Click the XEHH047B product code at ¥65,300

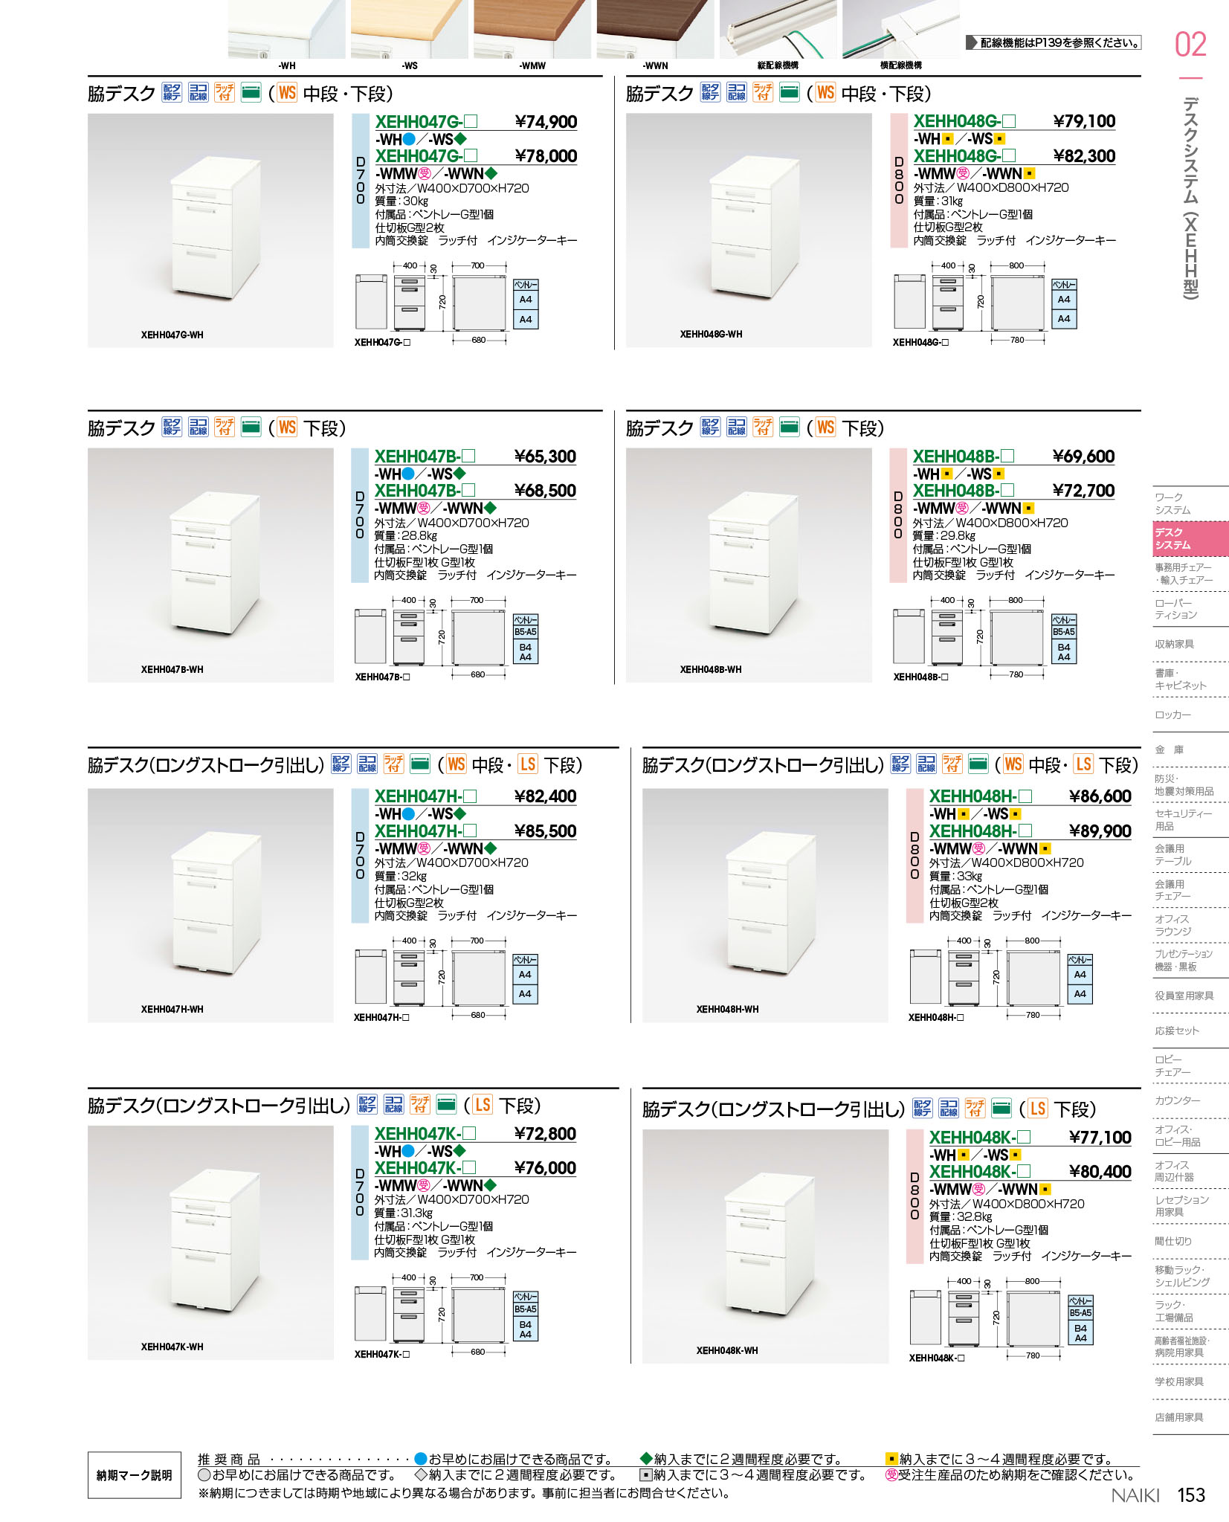pyautogui.click(x=417, y=457)
